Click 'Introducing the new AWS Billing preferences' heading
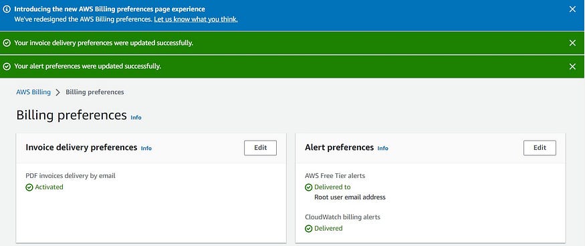The width and height of the screenshot is (585, 246). [110, 9]
